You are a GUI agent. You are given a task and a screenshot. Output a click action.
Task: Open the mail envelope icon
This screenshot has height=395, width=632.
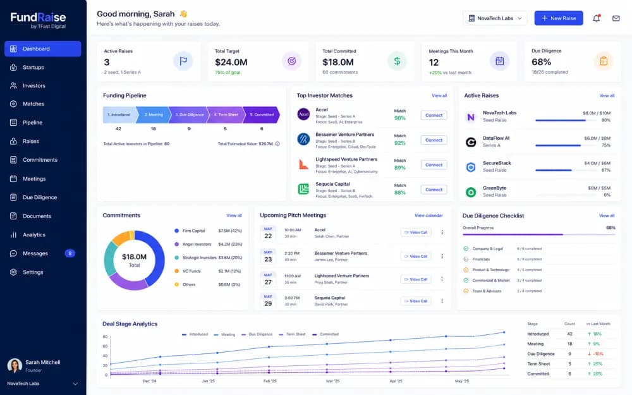tap(616, 18)
